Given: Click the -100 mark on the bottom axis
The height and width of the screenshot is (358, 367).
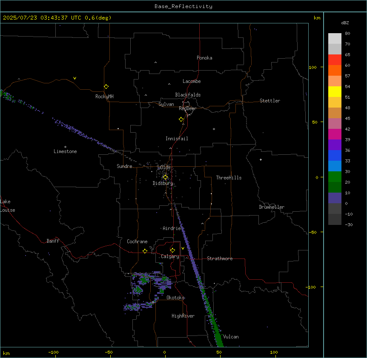Looking at the screenshot, I should click(x=53, y=352).
